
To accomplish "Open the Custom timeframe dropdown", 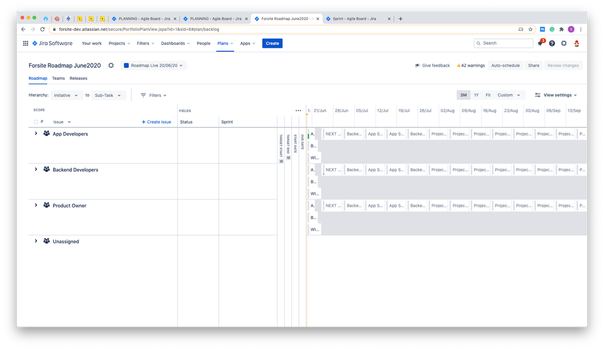I will 509,95.
